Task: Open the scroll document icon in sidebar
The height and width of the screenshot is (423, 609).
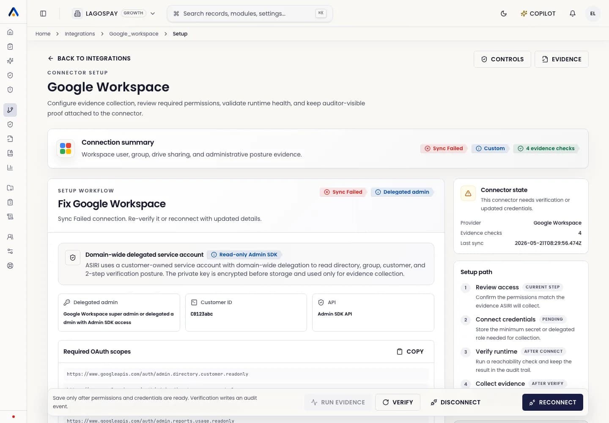Action: coord(10,217)
